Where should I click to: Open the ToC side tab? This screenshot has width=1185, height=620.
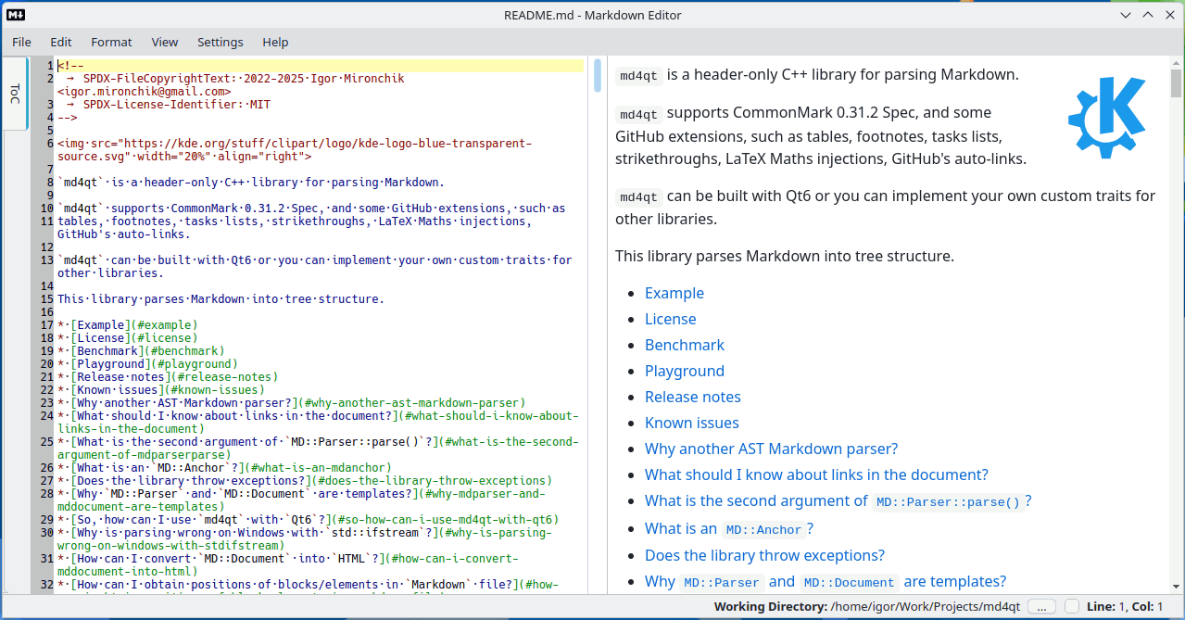coord(15,93)
